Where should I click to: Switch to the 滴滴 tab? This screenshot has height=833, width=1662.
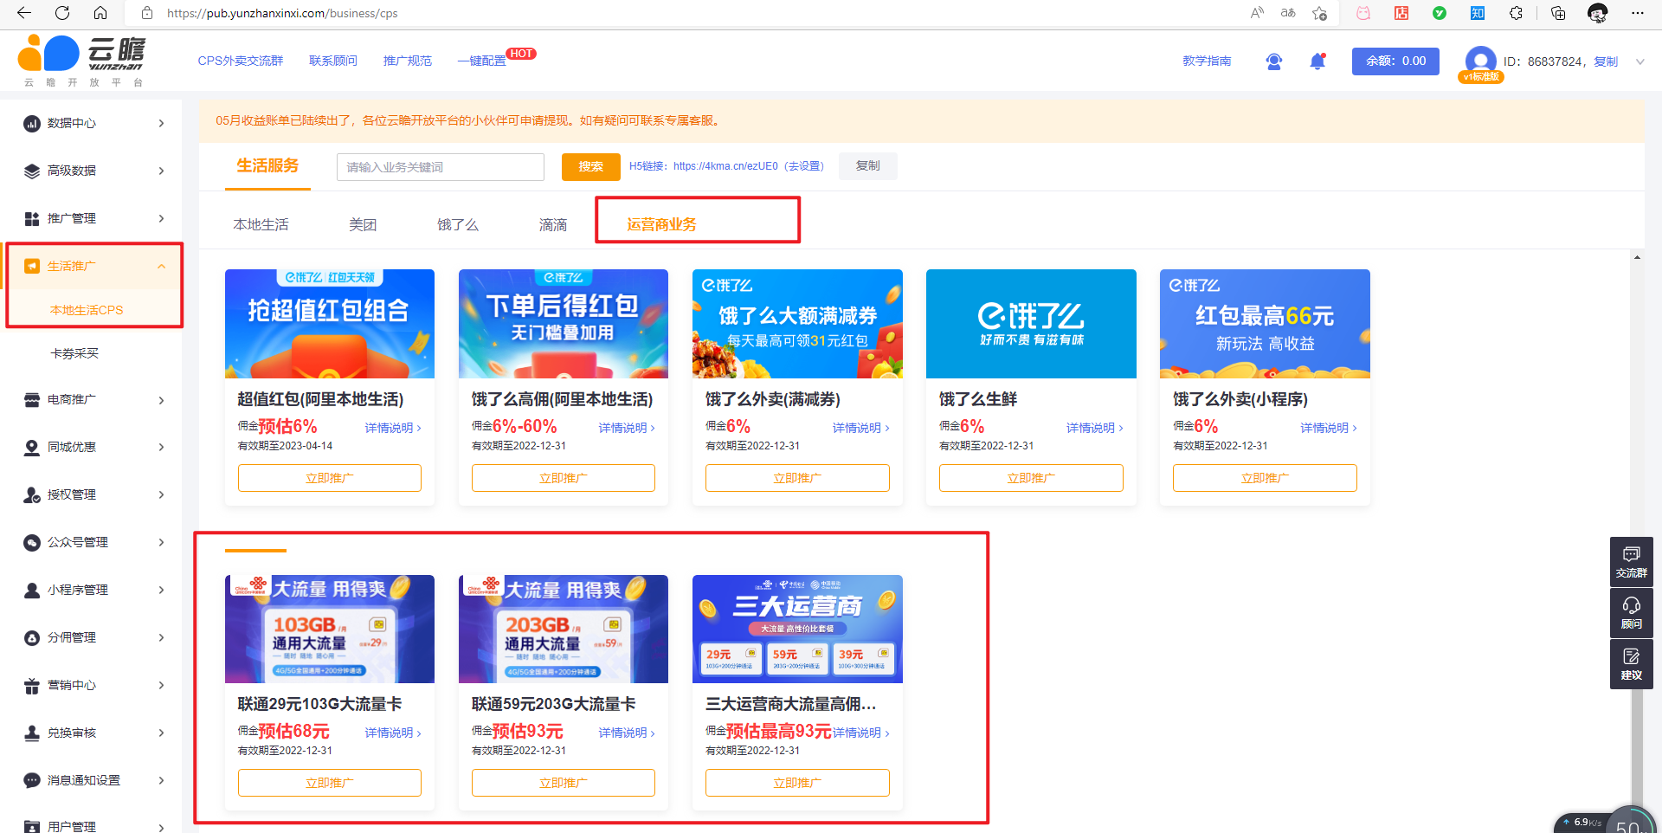coord(553,224)
